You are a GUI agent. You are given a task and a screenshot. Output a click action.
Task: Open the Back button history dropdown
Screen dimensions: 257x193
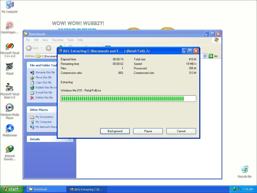click(41, 48)
